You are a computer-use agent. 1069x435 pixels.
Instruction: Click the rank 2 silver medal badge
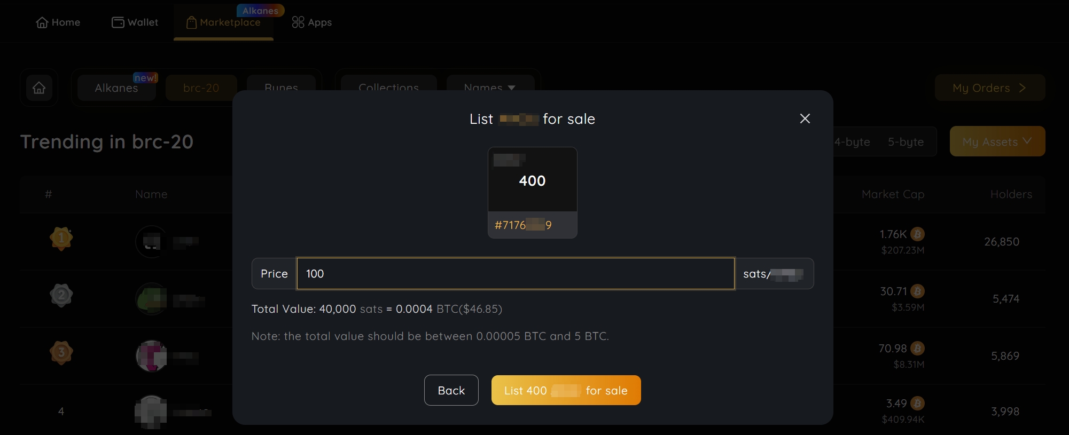coord(61,295)
